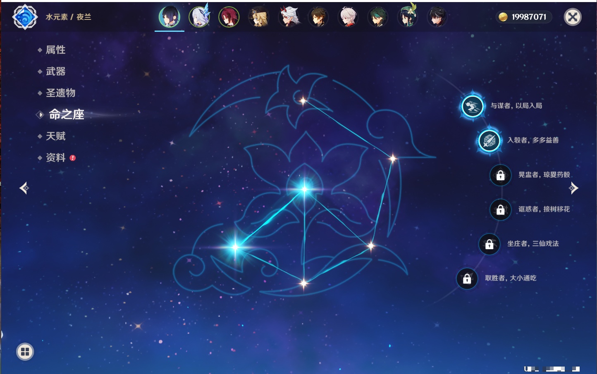This screenshot has height=374, width=597.
Task: Switch to previous character with left arrow
Action: pyautogui.click(x=24, y=188)
